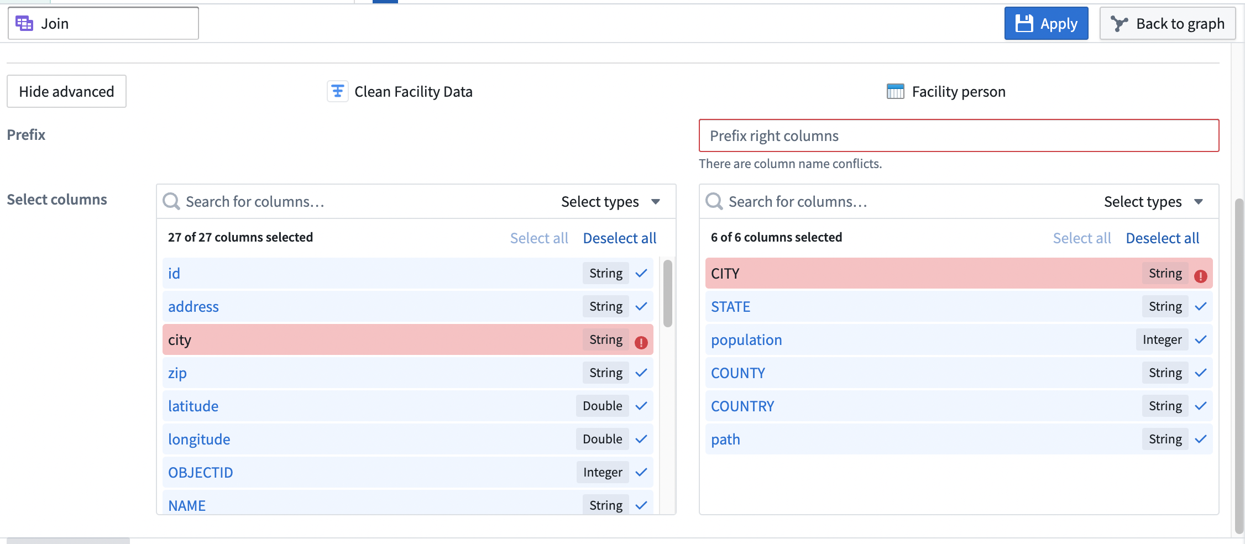Focus the Prefix right columns field
This screenshot has width=1245, height=544.
959,135
